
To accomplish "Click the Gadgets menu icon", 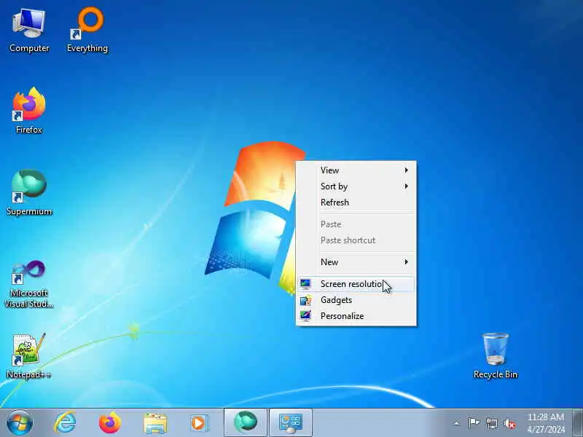I will click(305, 300).
